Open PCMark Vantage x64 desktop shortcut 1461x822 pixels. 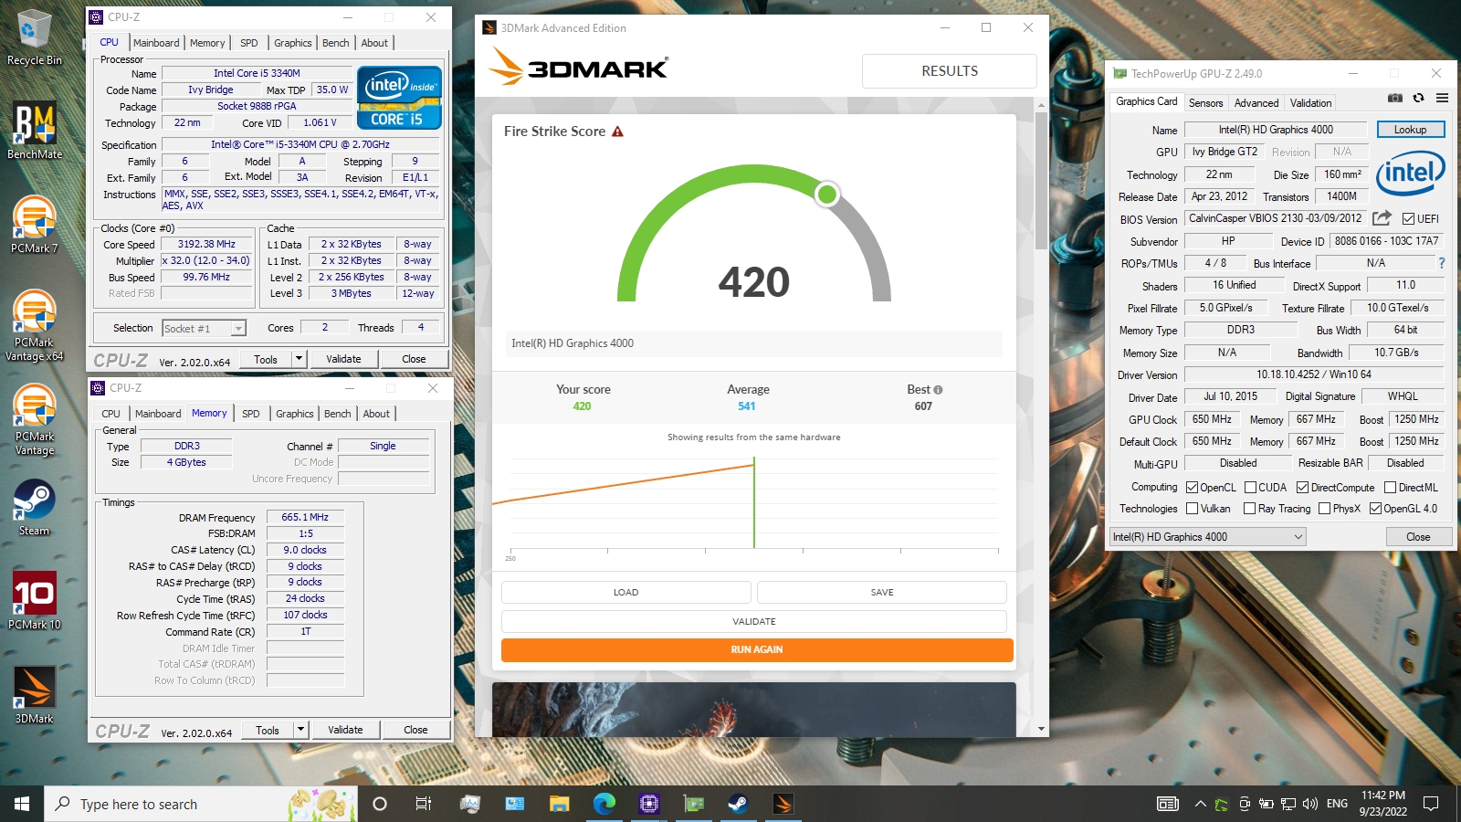[35, 325]
